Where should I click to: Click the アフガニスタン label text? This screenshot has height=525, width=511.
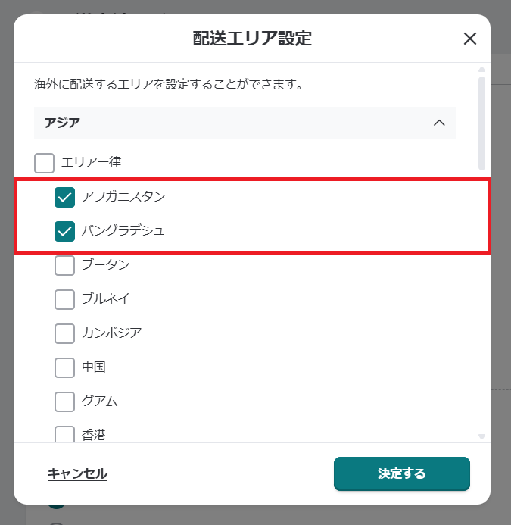coord(123,197)
